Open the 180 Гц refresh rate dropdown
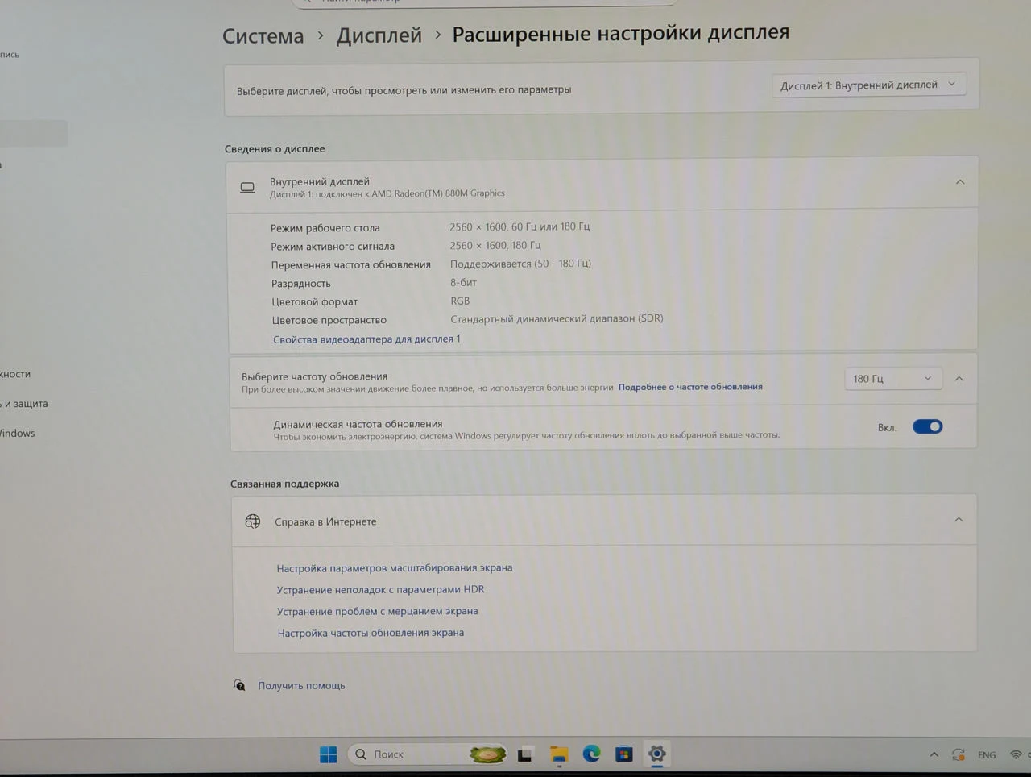 coord(893,379)
